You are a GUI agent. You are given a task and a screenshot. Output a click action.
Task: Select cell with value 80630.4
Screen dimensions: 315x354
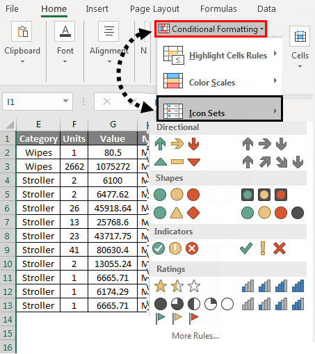click(113, 250)
